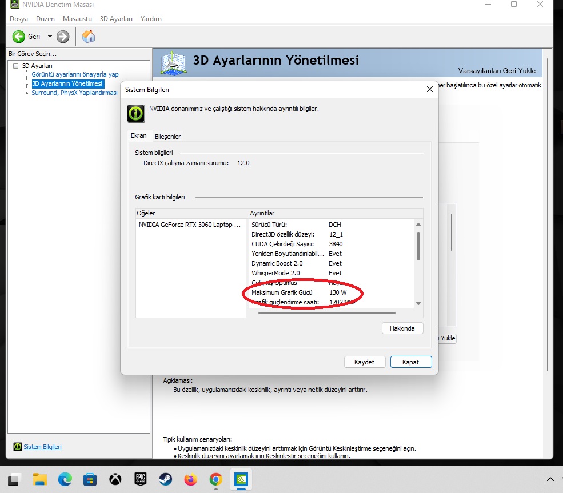This screenshot has width=563, height=493.
Task: Open Steam from the taskbar
Action: [x=166, y=479]
